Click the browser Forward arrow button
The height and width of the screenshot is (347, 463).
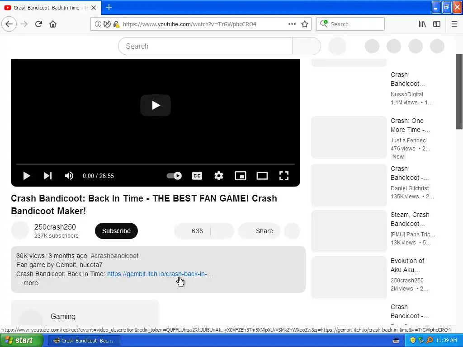(x=24, y=24)
